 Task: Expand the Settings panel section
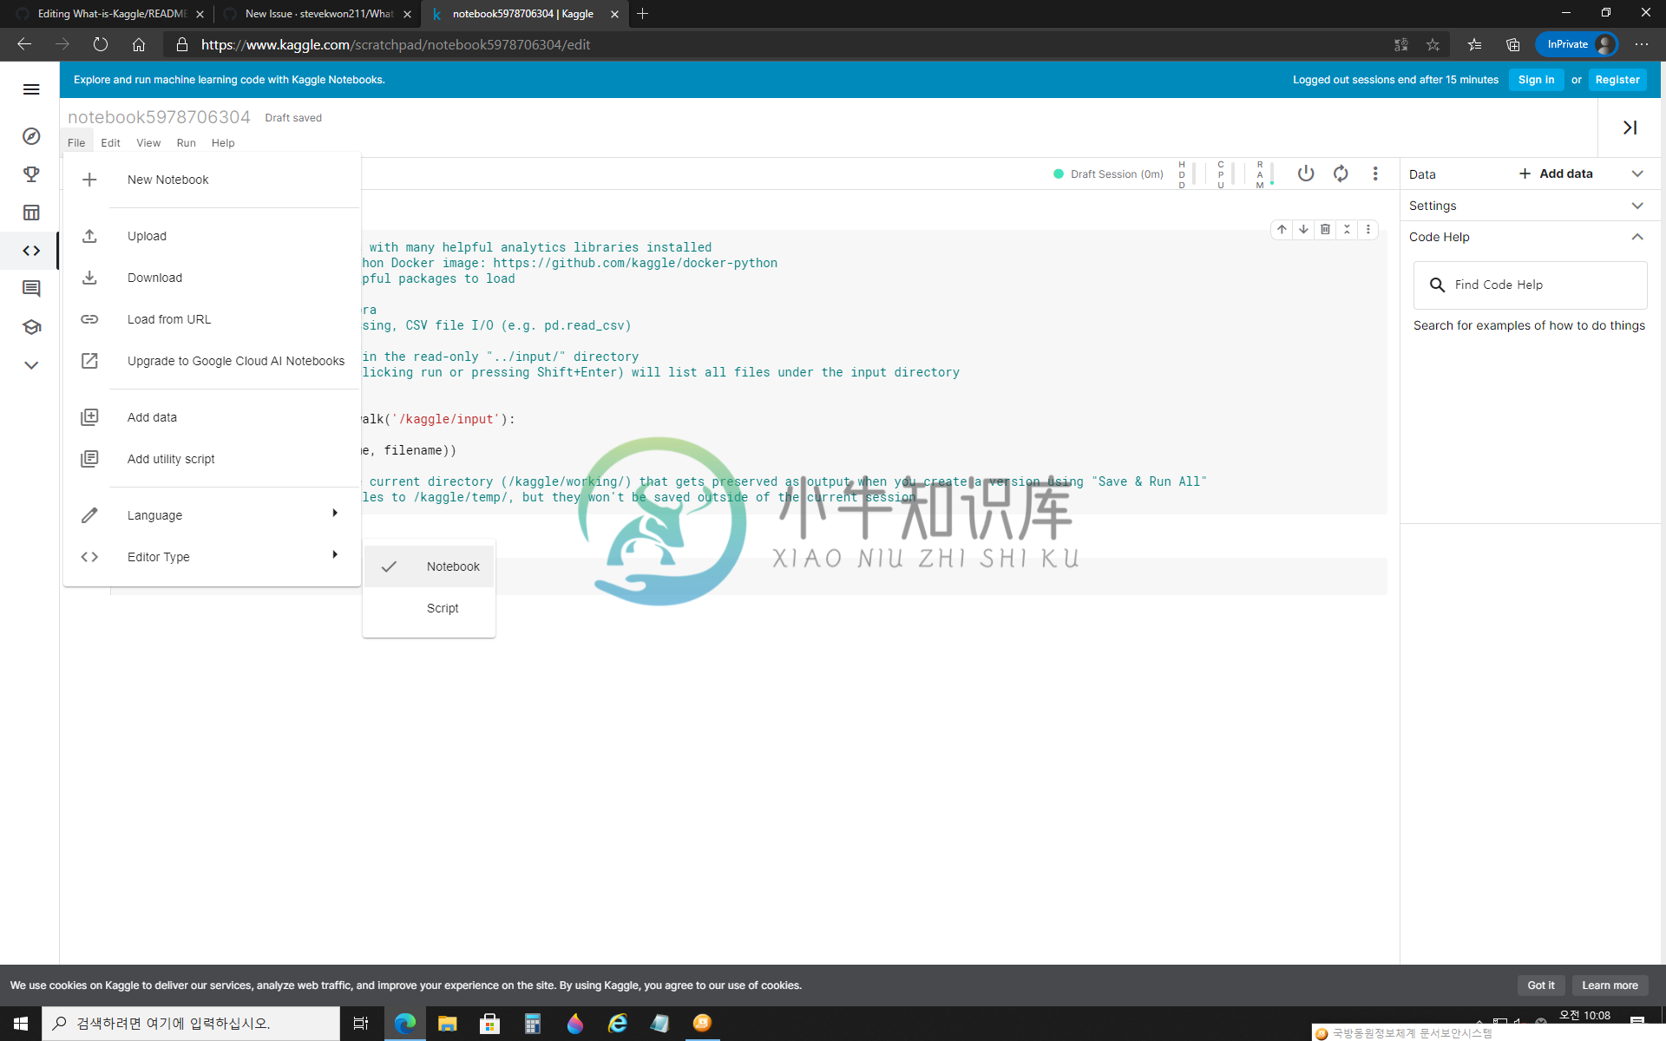(1637, 206)
